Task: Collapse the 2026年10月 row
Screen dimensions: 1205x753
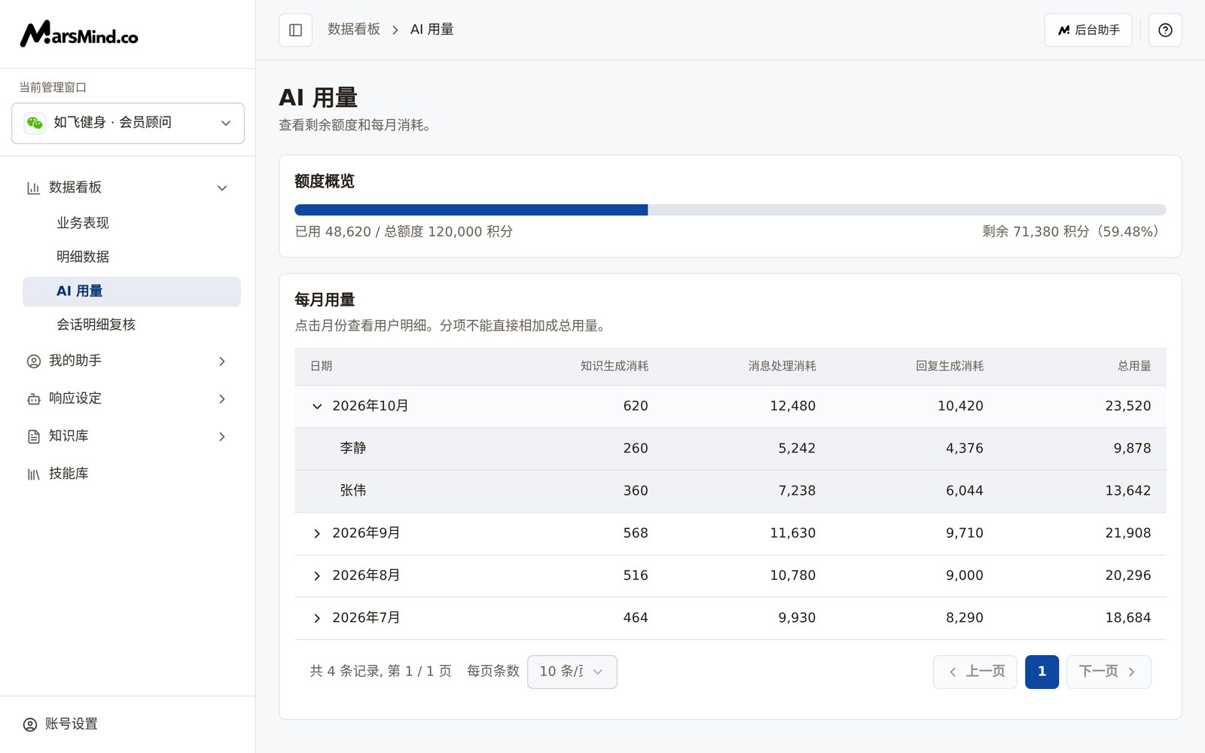Action: coord(317,407)
